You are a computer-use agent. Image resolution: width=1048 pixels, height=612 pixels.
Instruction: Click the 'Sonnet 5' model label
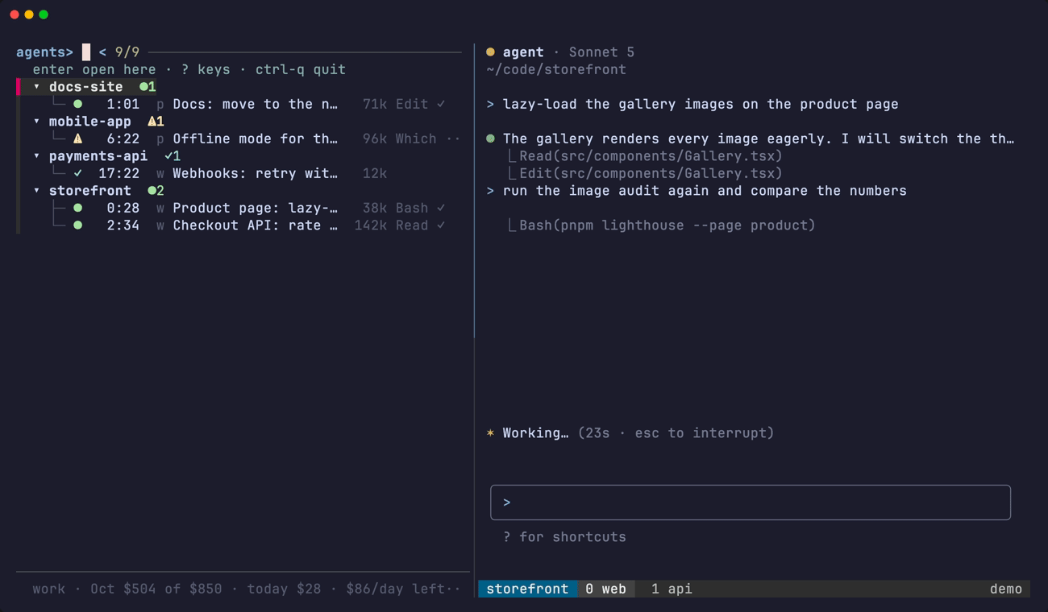click(601, 52)
